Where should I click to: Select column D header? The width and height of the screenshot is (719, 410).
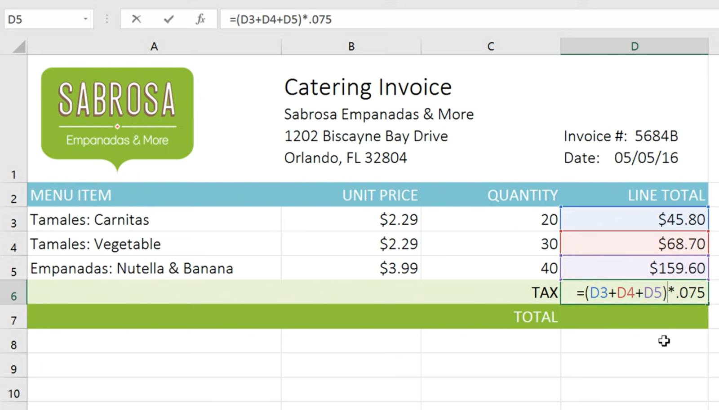pyautogui.click(x=634, y=47)
